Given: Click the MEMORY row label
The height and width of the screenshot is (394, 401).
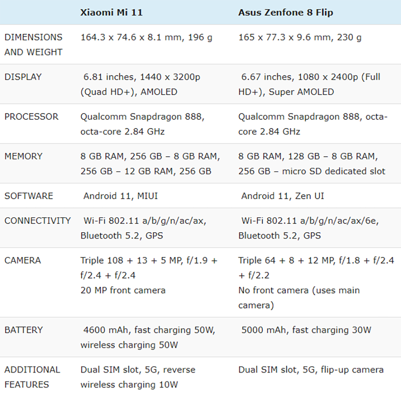Looking at the screenshot, I should click(x=23, y=156).
